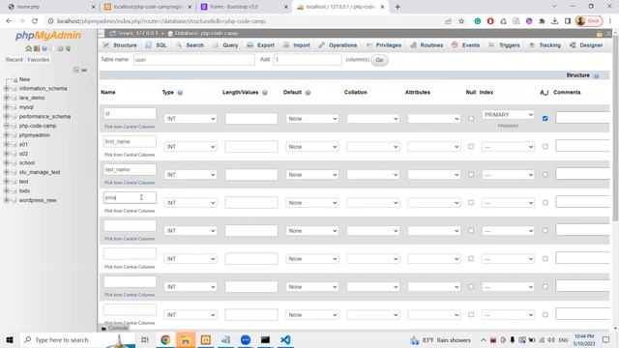The height and width of the screenshot is (348, 619).
Task: Open Visual Studio Code from taskbar
Action: (x=285, y=339)
